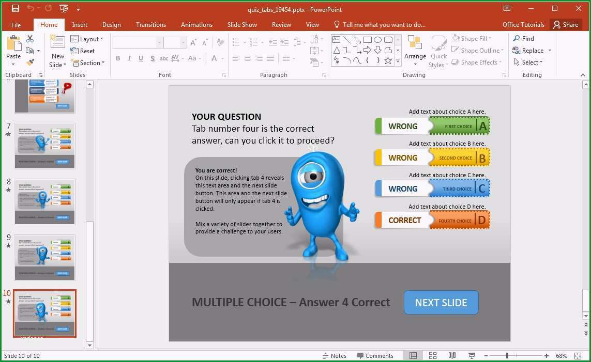Toggle Italic formatting
The image size is (591, 362).
click(x=129, y=58)
